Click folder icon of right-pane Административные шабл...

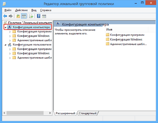pyautogui.click(x=107, y=44)
